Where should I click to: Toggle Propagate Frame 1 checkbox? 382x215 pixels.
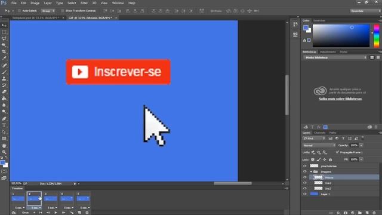click(x=337, y=152)
